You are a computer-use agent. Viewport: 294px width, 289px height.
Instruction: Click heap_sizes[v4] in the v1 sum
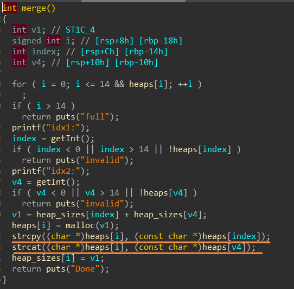click(168, 215)
